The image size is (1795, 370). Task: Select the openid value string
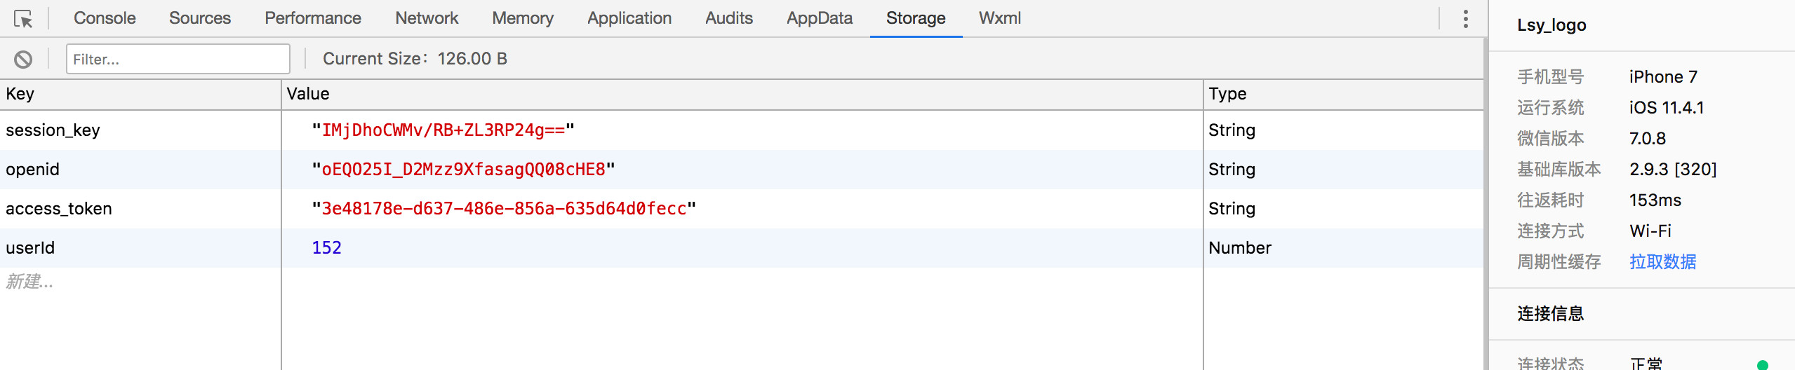(463, 170)
